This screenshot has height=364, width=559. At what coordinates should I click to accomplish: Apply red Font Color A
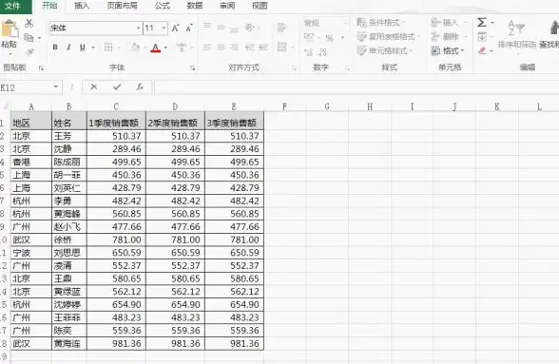(156, 48)
